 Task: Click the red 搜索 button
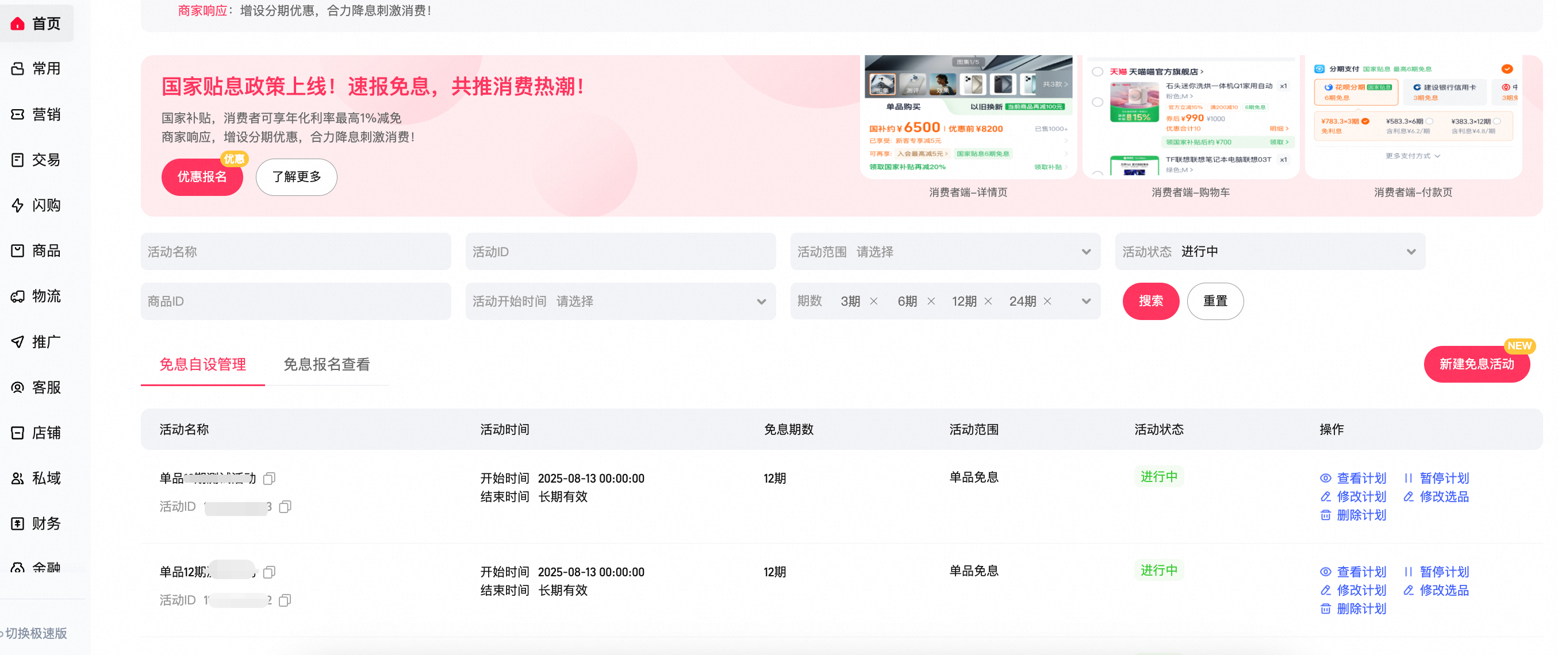tap(1151, 301)
